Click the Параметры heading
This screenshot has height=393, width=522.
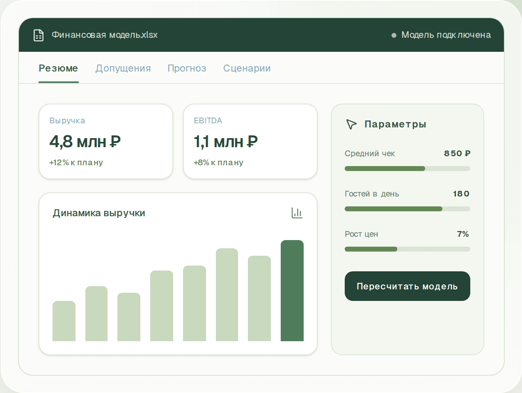coord(395,124)
